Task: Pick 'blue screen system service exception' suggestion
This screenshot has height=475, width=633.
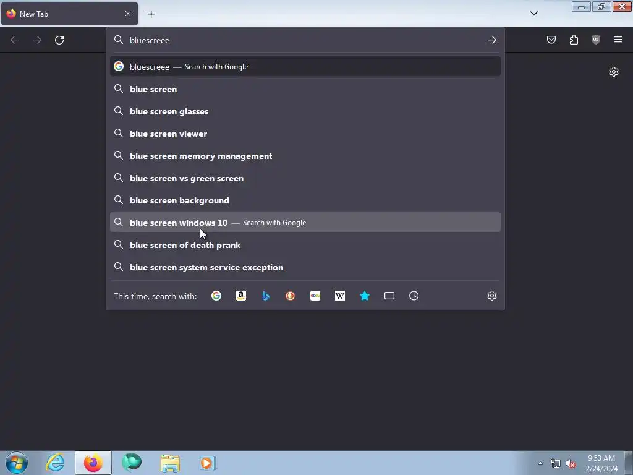Action: pyautogui.click(x=305, y=267)
